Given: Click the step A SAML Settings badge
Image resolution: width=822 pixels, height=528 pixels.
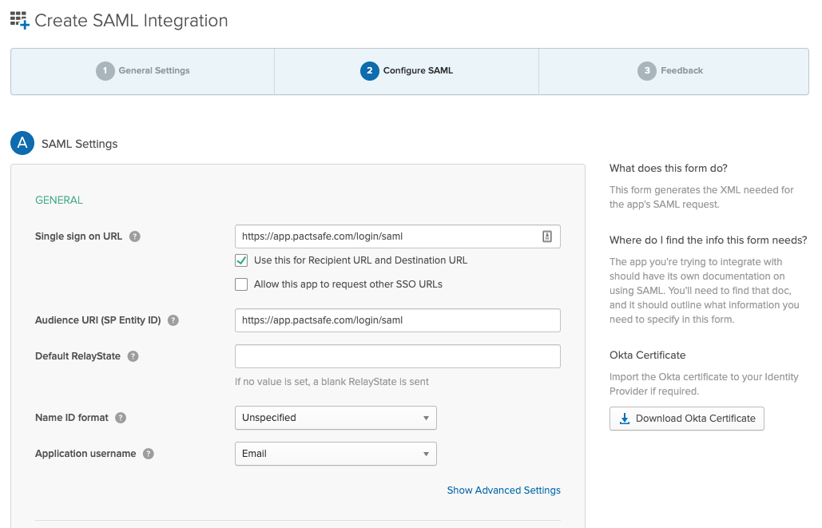Looking at the screenshot, I should click(x=22, y=144).
